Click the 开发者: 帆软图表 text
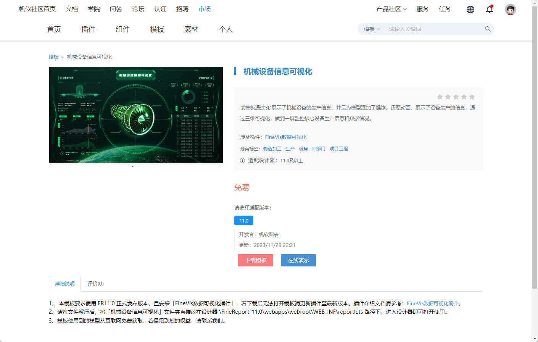 [259, 234]
